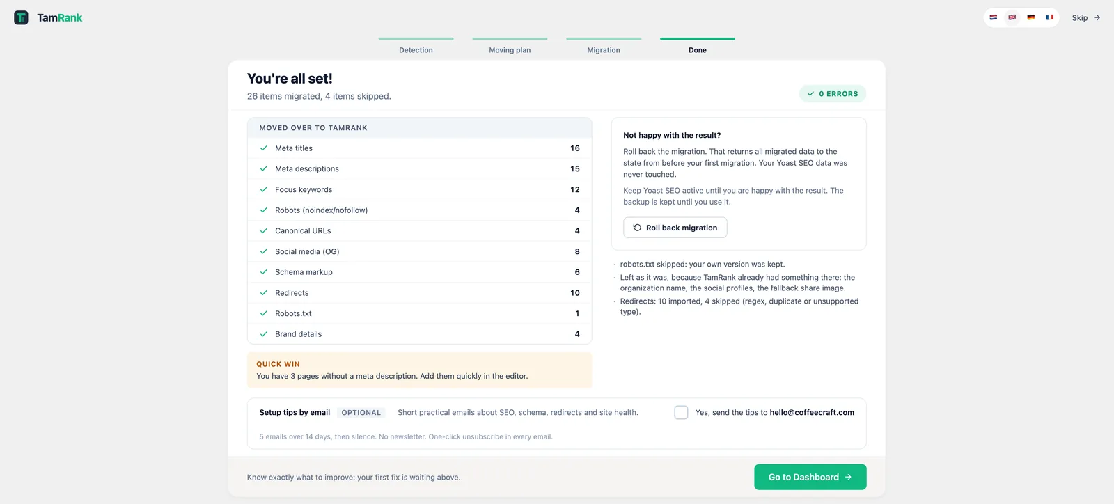The width and height of the screenshot is (1114, 504).
Task: Select the Schema markup row label
Action: 304,272
